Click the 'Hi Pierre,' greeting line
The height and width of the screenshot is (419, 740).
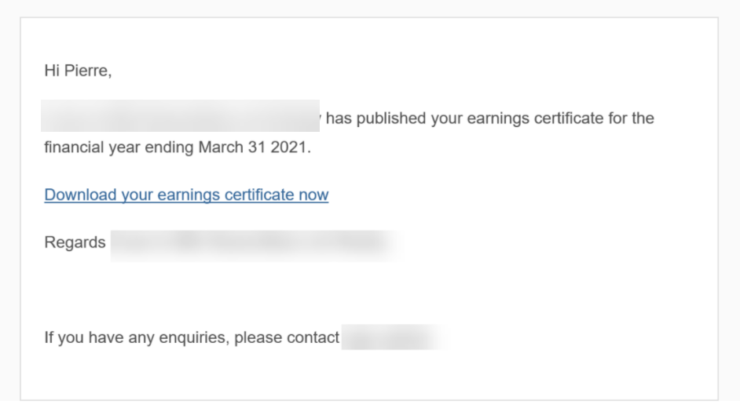point(78,71)
